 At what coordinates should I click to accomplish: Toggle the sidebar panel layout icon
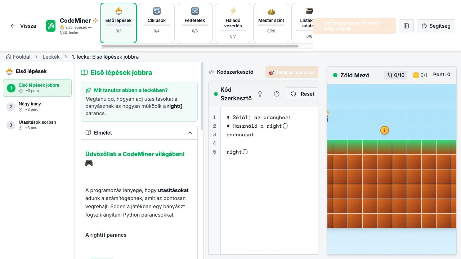point(406,26)
